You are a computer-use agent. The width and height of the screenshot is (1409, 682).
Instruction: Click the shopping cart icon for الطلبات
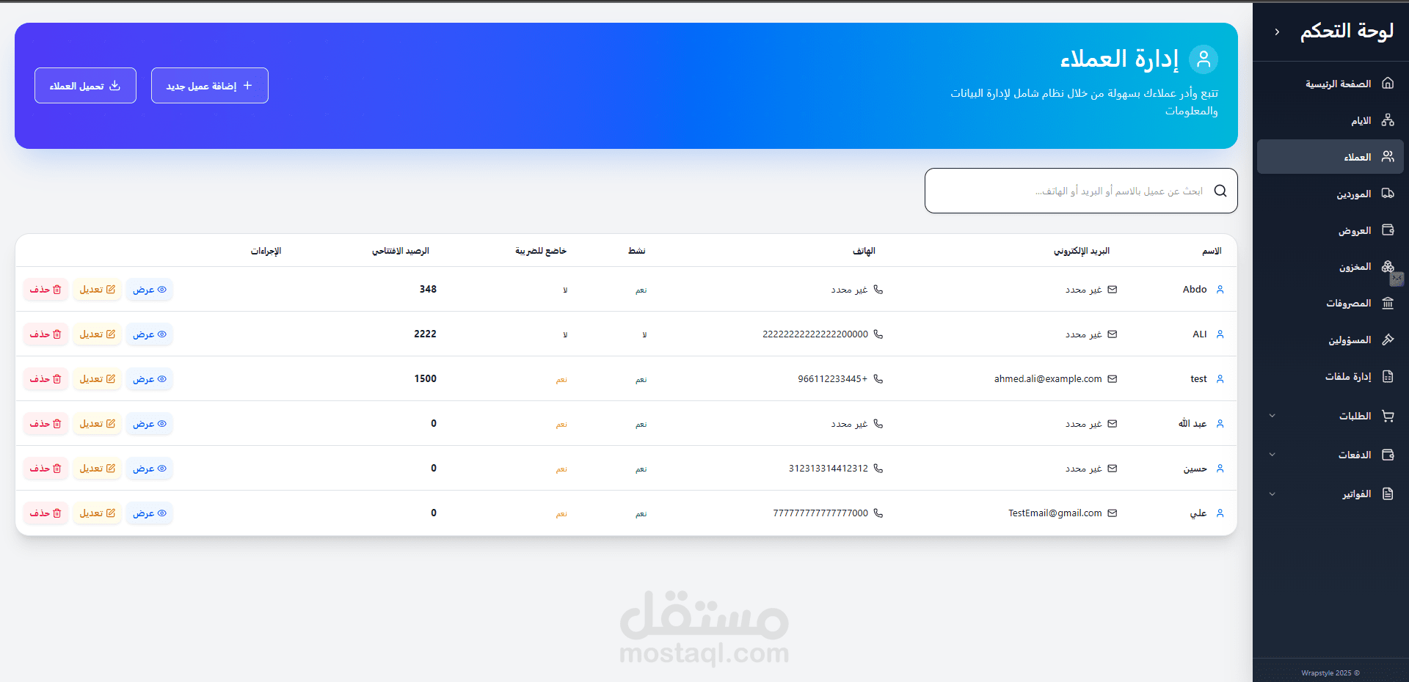(x=1388, y=416)
